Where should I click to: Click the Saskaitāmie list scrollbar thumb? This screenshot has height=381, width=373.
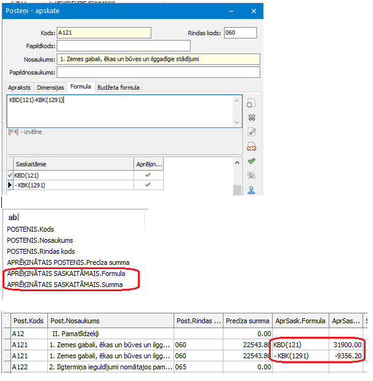pos(237,190)
